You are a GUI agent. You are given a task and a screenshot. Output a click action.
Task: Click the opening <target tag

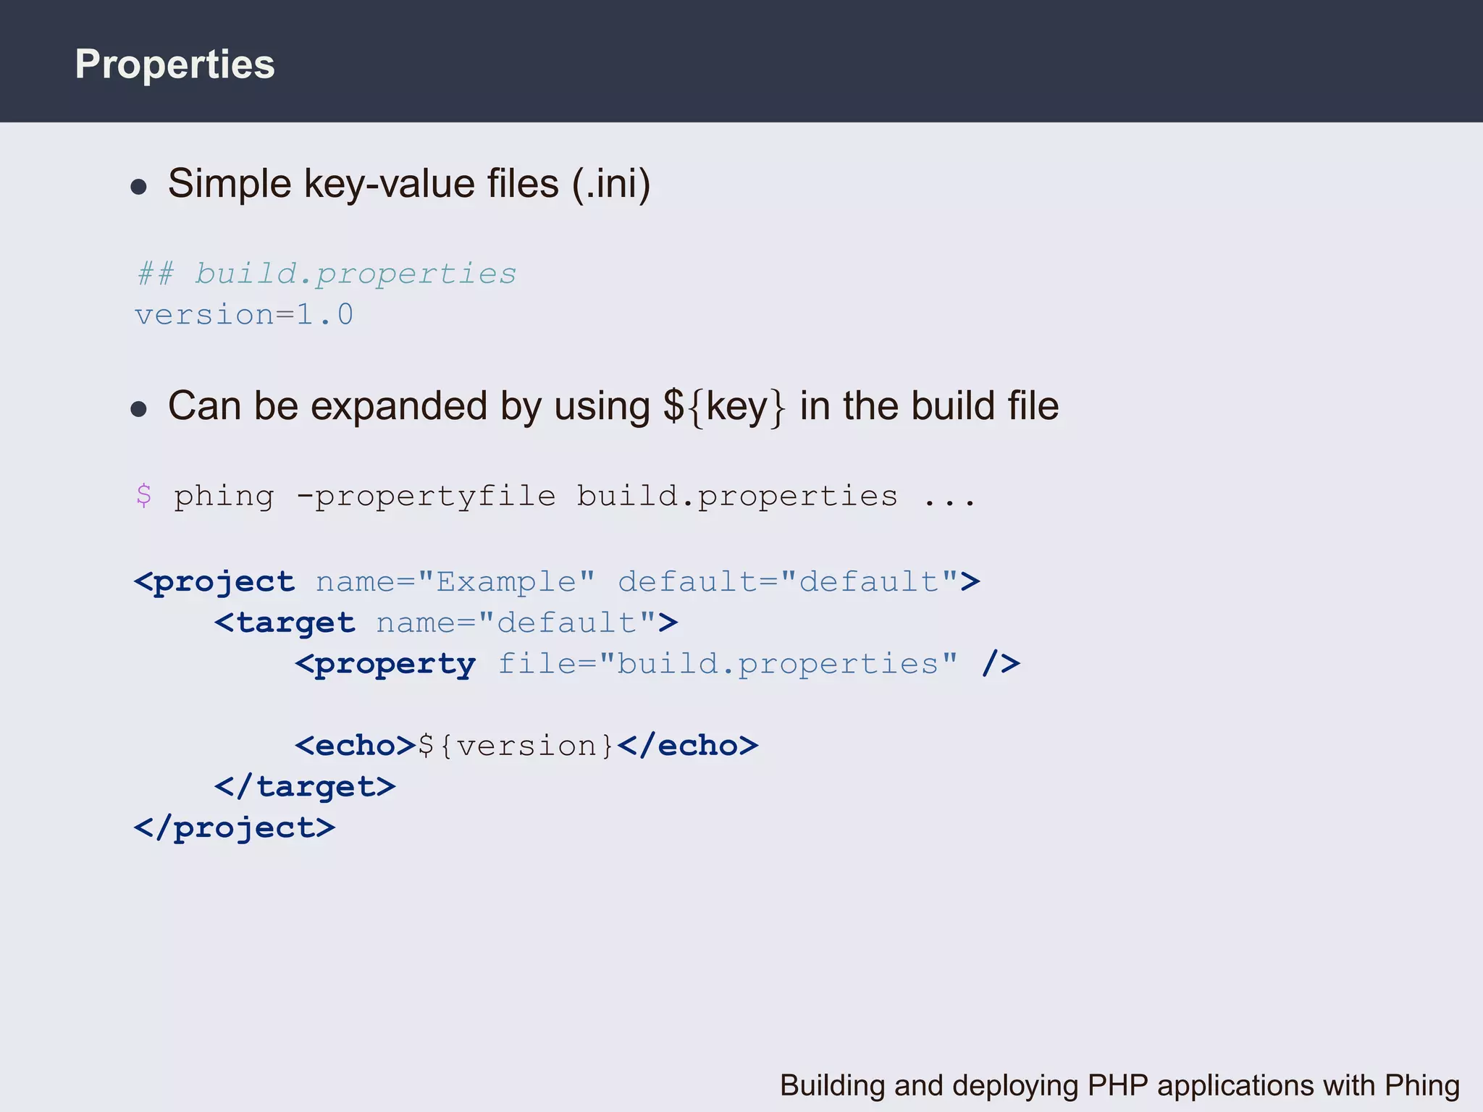point(285,623)
